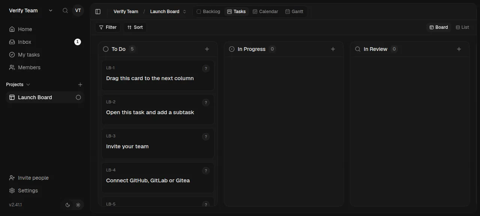Screen dimensions: 480x216
Task: Add a task to To Do column
Action: coord(207,49)
